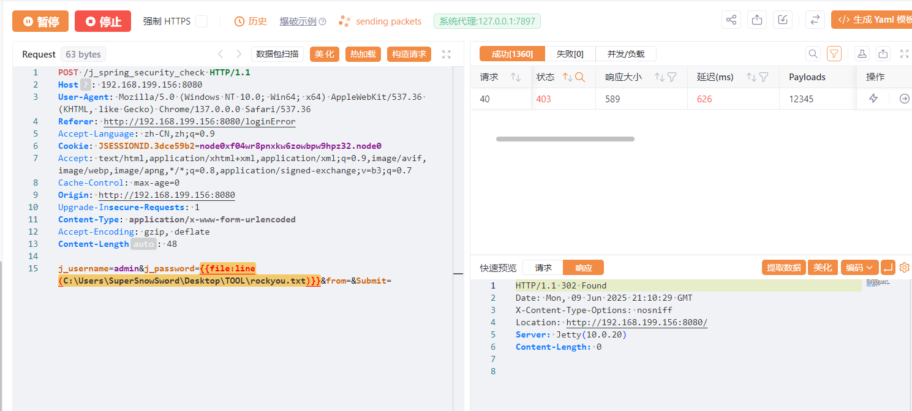Click the orange filter icon above results table
Image resolution: width=912 pixels, height=411 pixels.
(x=834, y=54)
